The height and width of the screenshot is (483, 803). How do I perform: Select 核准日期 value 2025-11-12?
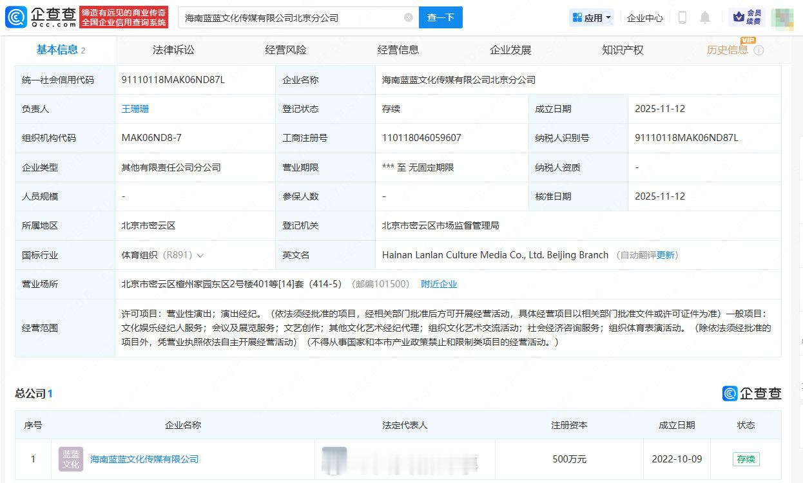(660, 196)
